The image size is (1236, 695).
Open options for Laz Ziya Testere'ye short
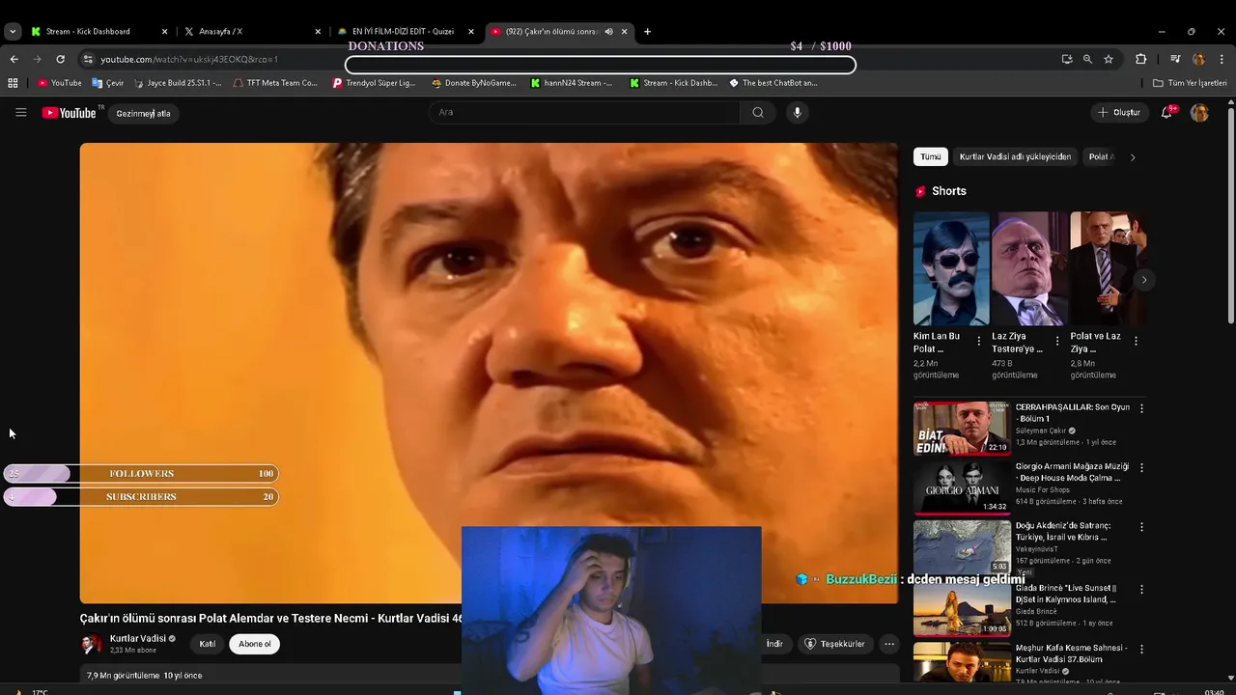tap(1057, 342)
